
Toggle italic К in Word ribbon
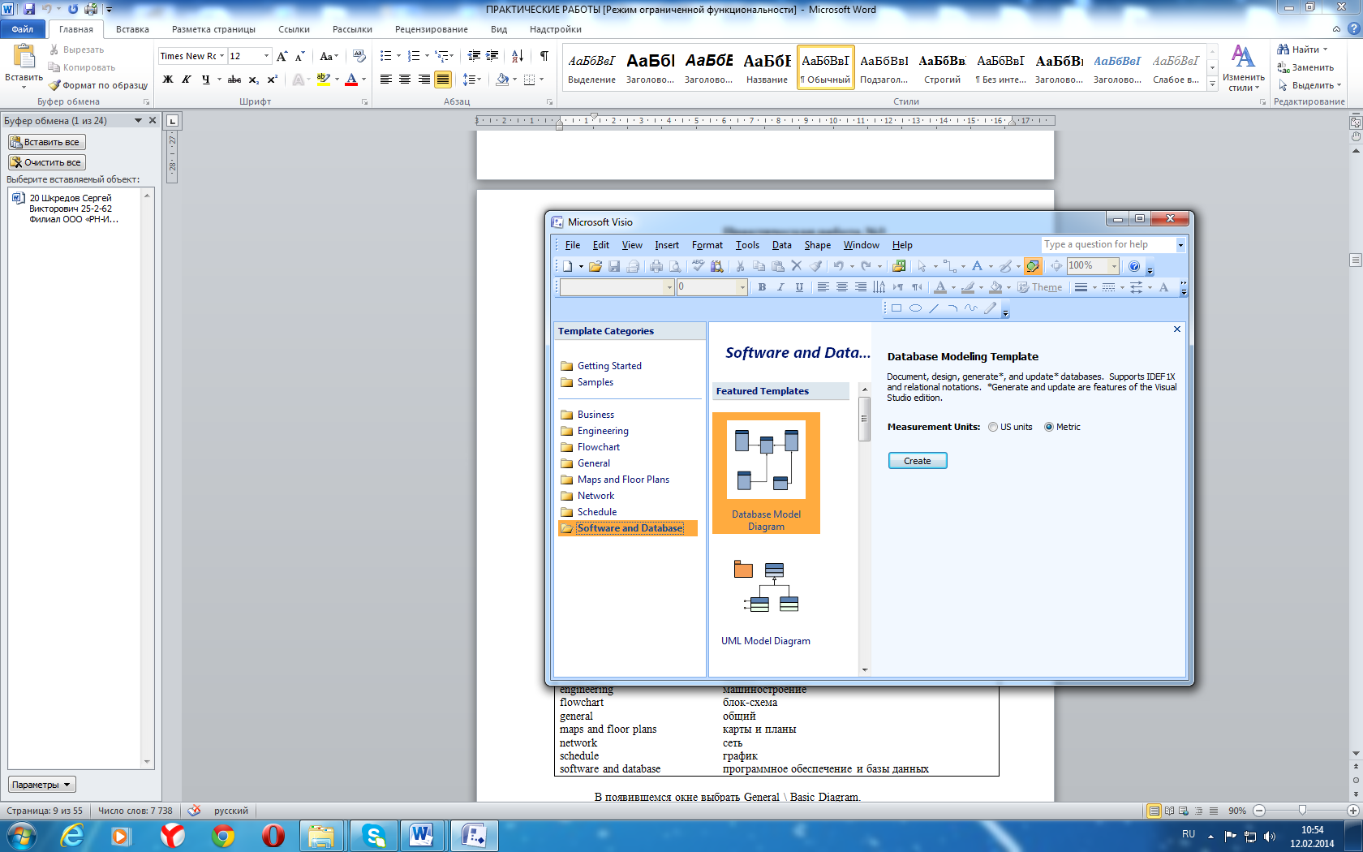click(187, 80)
